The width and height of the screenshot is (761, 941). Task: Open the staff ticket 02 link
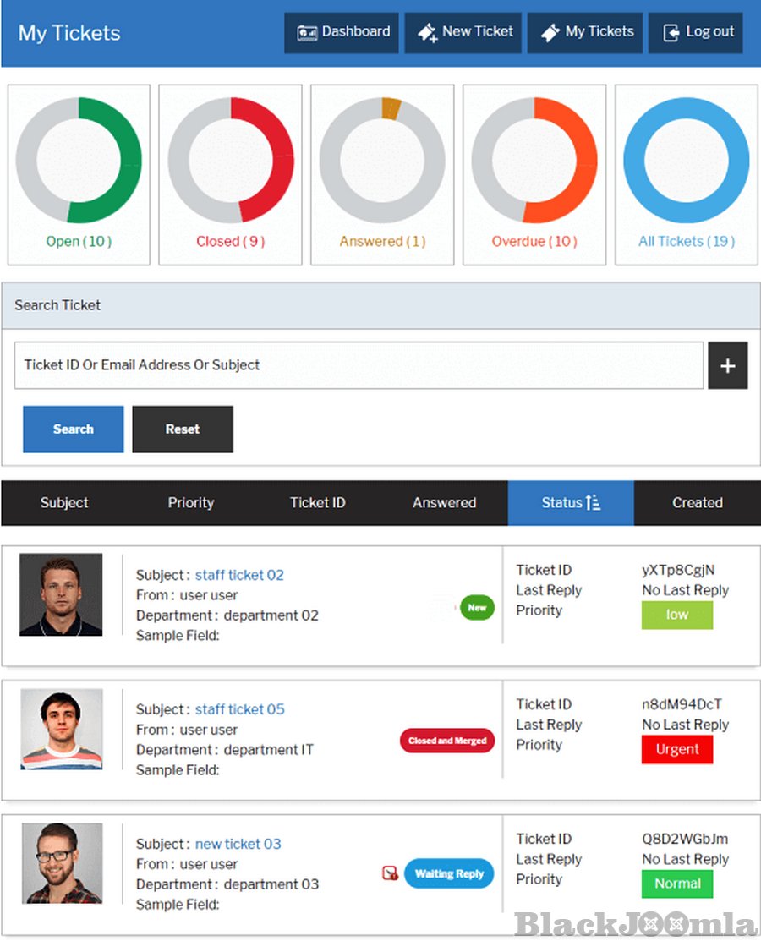[239, 575]
